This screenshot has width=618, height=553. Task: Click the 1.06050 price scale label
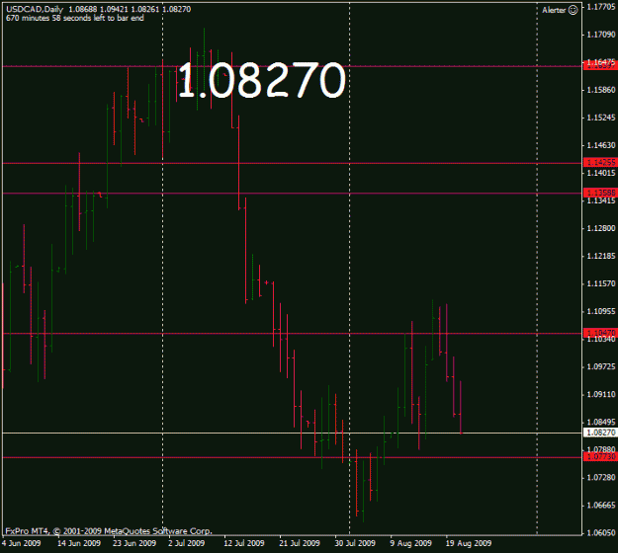click(x=601, y=532)
